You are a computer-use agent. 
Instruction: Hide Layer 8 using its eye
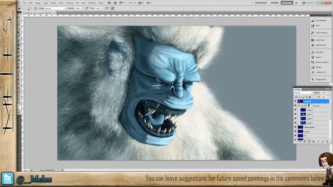tap(296, 101)
